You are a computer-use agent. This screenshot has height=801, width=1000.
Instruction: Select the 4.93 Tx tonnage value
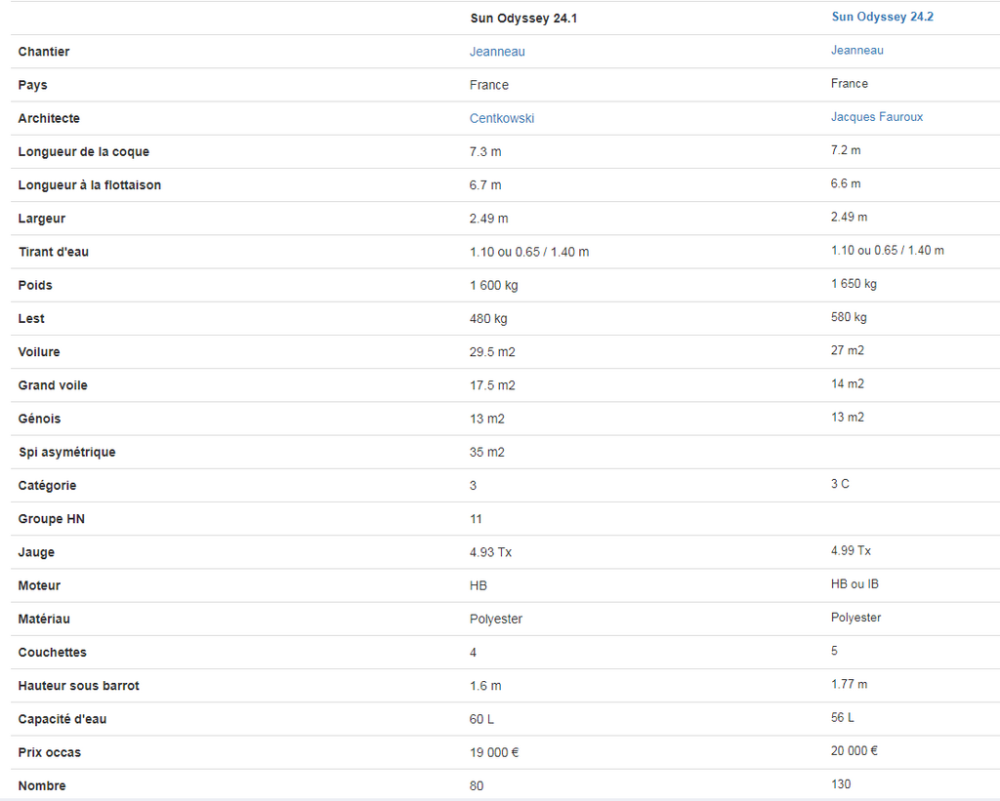pyautogui.click(x=491, y=552)
